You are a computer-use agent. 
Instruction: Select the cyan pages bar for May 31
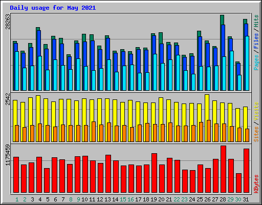(x=247, y=63)
